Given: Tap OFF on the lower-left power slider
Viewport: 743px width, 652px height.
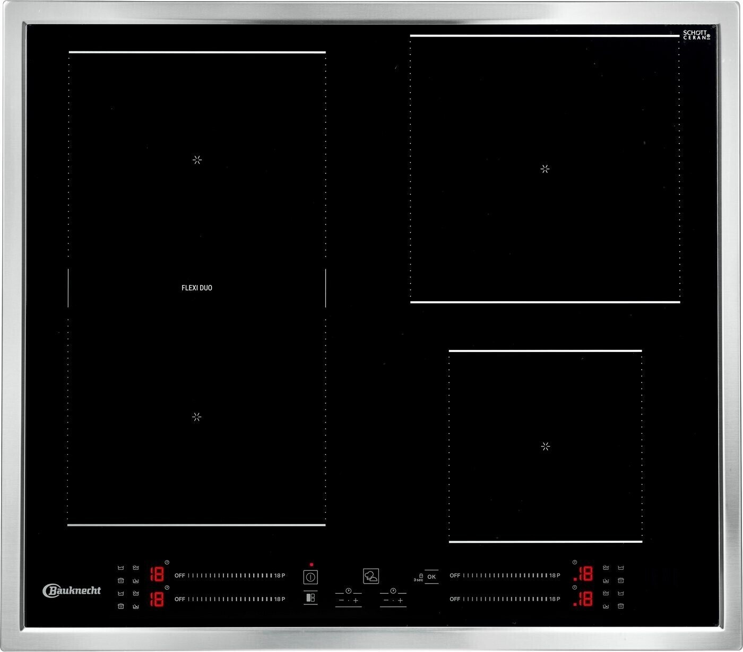Looking at the screenshot, I should coord(180,599).
